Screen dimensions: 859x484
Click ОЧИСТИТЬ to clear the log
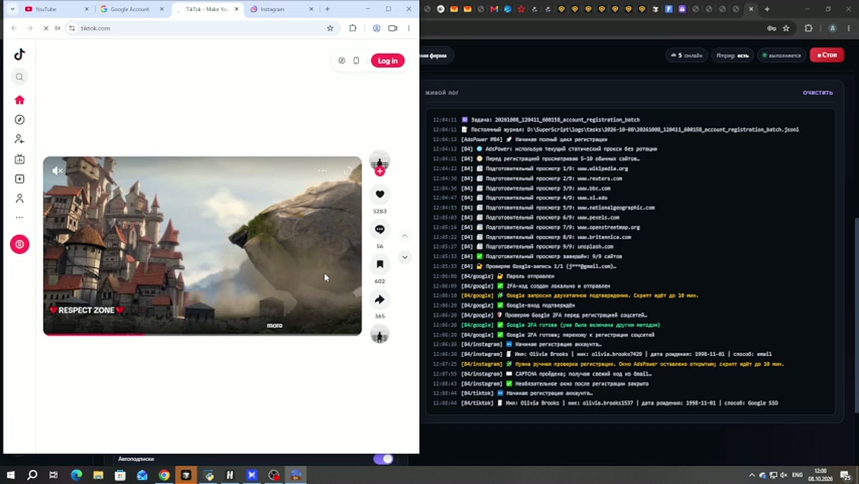(x=818, y=93)
